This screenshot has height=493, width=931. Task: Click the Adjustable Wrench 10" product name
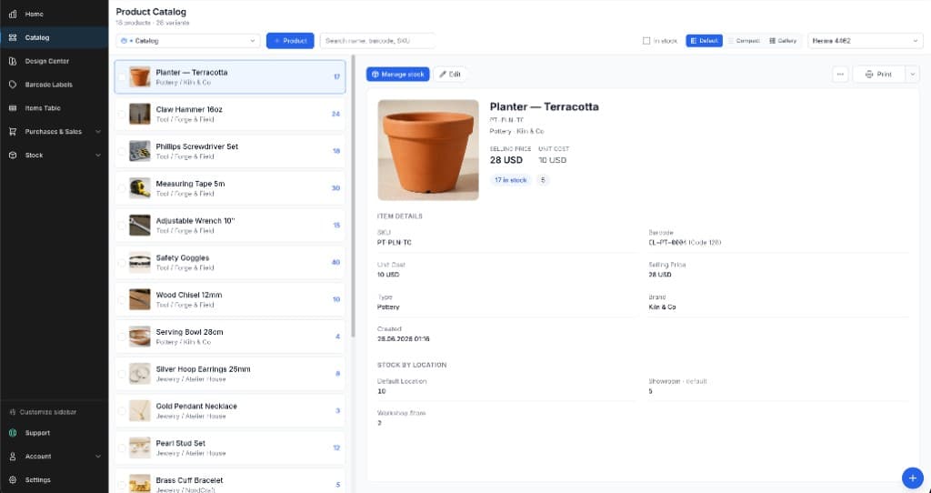pyautogui.click(x=195, y=221)
